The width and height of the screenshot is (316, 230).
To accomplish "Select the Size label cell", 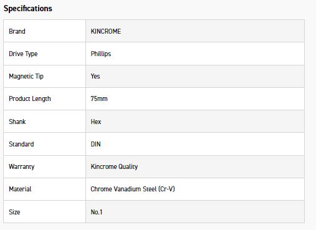I will tap(44, 212).
